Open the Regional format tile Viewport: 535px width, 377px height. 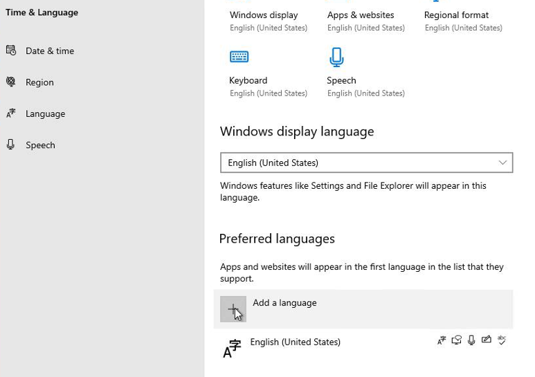(x=456, y=15)
